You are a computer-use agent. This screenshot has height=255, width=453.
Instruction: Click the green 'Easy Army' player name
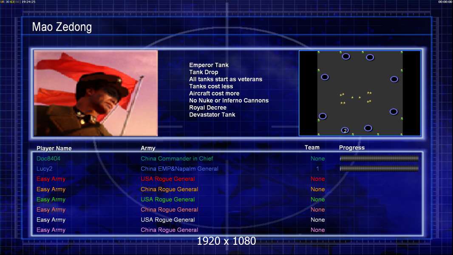(x=51, y=200)
